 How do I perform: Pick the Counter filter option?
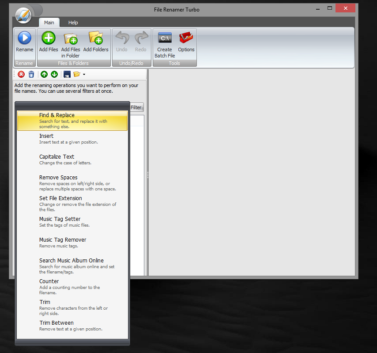pos(72,286)
